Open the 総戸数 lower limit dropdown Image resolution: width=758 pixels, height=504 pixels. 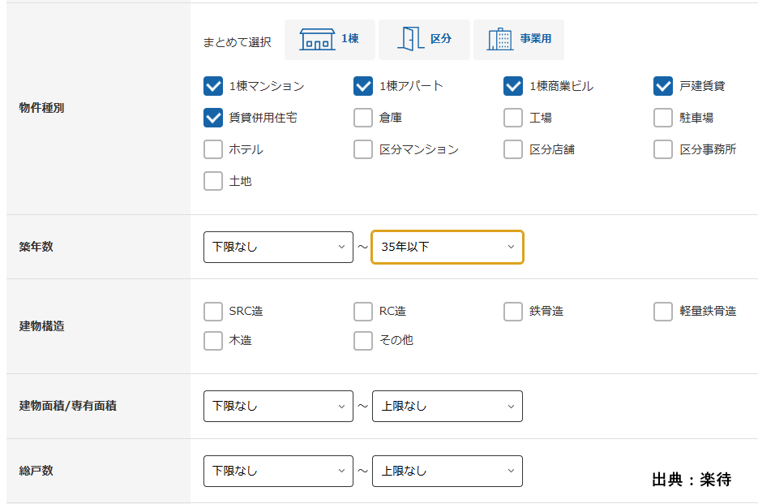(x=278, y=471)
